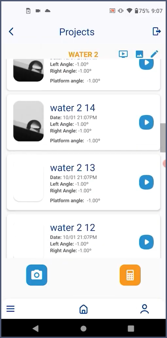Image resolution: width=167 pixels, height=338 pixels.
Task: Tap the Android recent apps square
Action: 131,328
